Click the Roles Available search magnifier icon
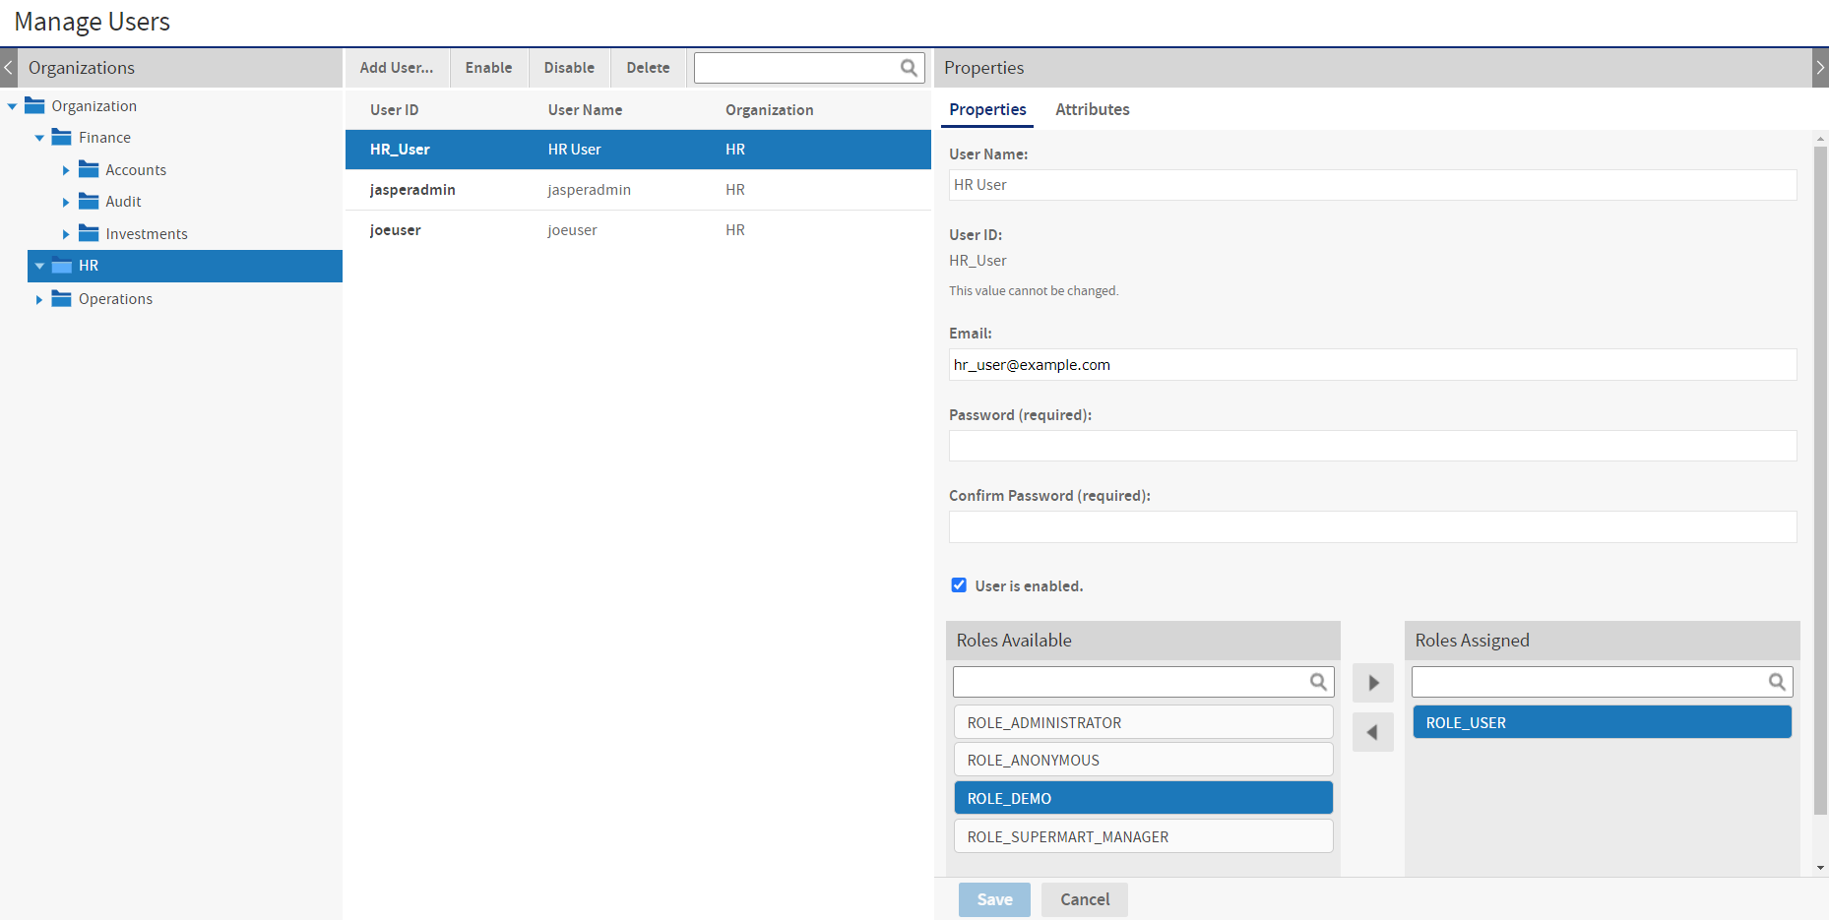 click(1318, 682)
